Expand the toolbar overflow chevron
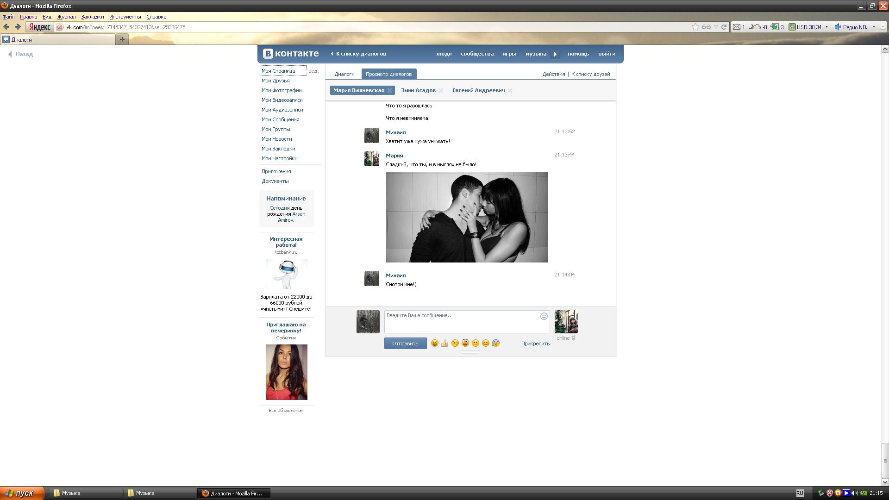Viewport: 889px width, 500px height. [883, 27]
